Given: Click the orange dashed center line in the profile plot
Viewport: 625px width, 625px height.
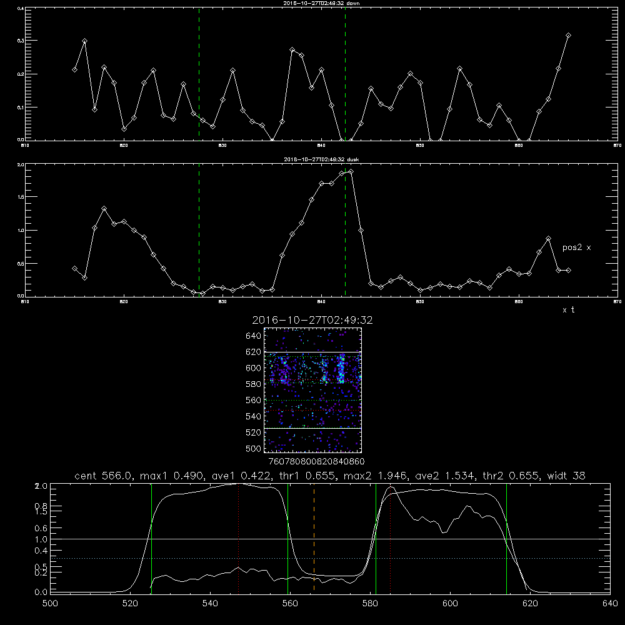Looking at the screenshot, I should pos(314,538).
